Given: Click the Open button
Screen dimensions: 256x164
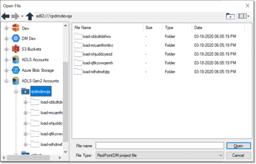Looking at the screenshot, I should pyautogui.click(x=238, y=146).
